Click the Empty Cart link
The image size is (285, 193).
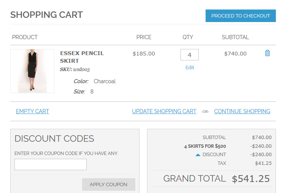pyautogui.click(x=32, y=111)
